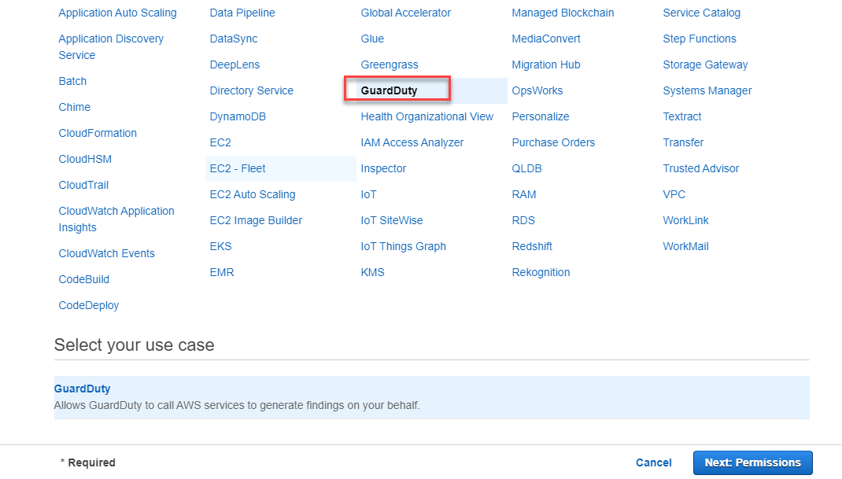This screenshot has width=842, height=479.
Task: Select the Storage Gateway service
Action: pyautogui.click(x=705, y=64)
